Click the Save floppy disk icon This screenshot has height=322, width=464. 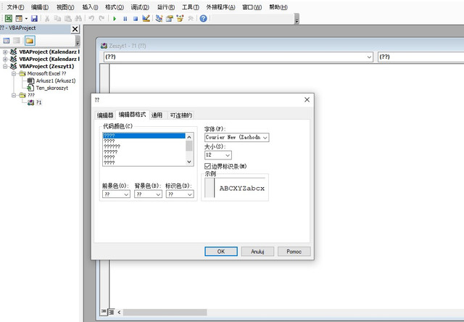click(34, 18)
